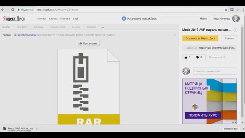Reload the page with the refresh icon
The width and height of the screenshot is (245, 138).
[13, 10]
